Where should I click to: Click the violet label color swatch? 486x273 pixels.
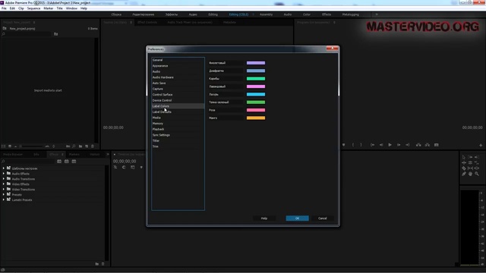pyautogui.click(x=256, y=63)
